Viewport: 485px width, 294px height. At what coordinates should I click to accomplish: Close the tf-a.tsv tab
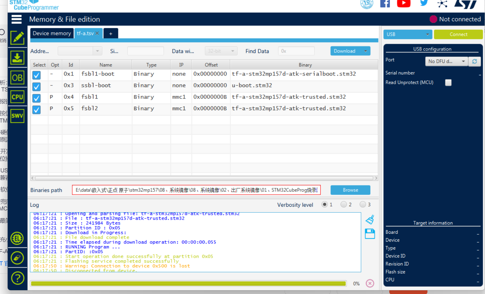pos(97,33)
